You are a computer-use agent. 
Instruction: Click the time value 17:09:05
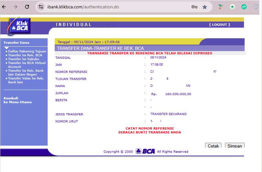point(156,64)
